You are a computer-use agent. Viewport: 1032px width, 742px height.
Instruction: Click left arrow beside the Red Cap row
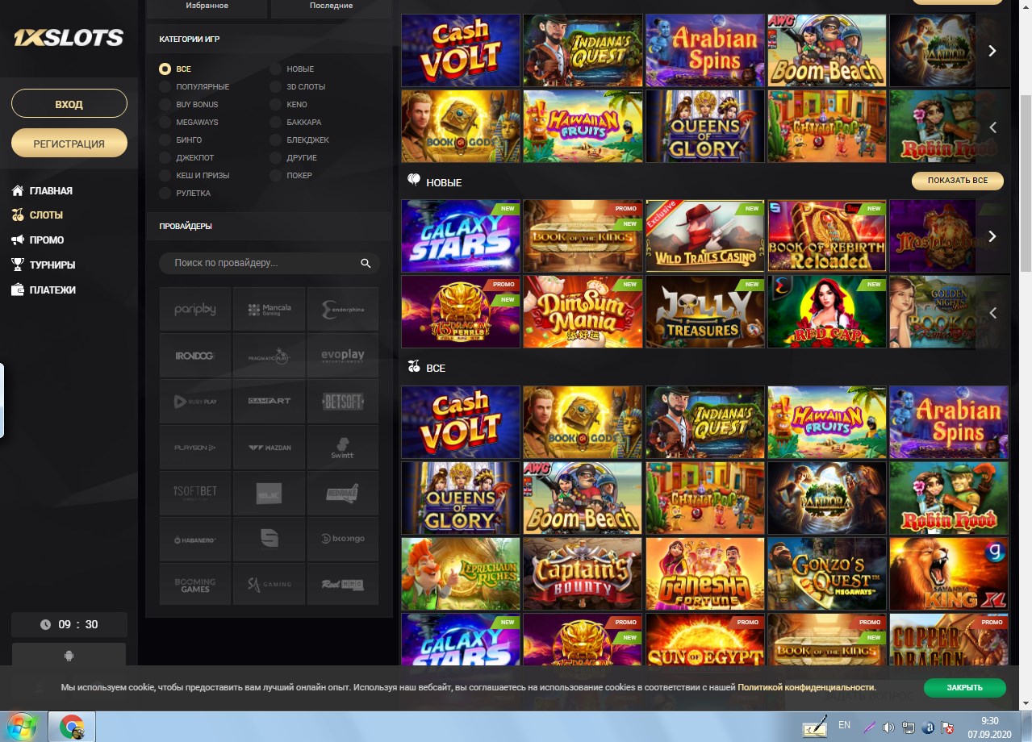click(x=992, y=313)
